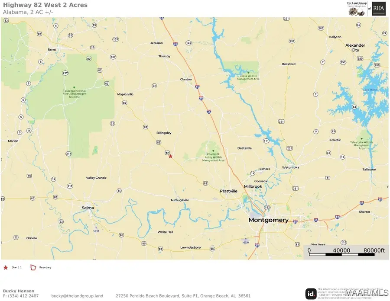This screenshot has width=390, height=301.
Task: Click the Highway 231 shield near Wetumpka
Action: point(289,148)
